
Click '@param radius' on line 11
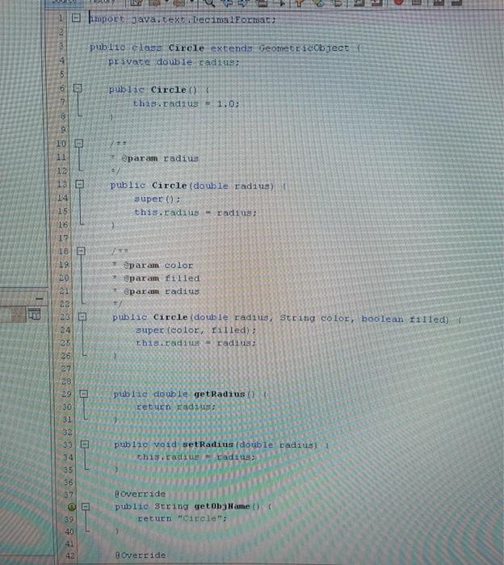click(x=160, y=158)
